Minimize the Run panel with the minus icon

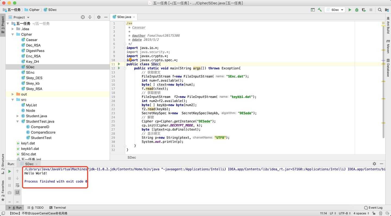tap(381, 164)
